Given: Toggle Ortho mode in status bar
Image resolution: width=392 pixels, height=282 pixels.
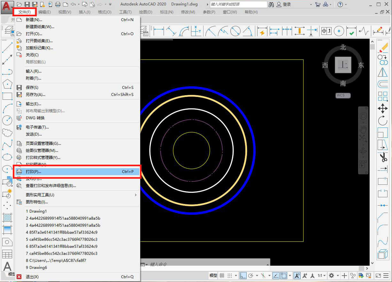Looking at the screenshot, I should 243,276.
